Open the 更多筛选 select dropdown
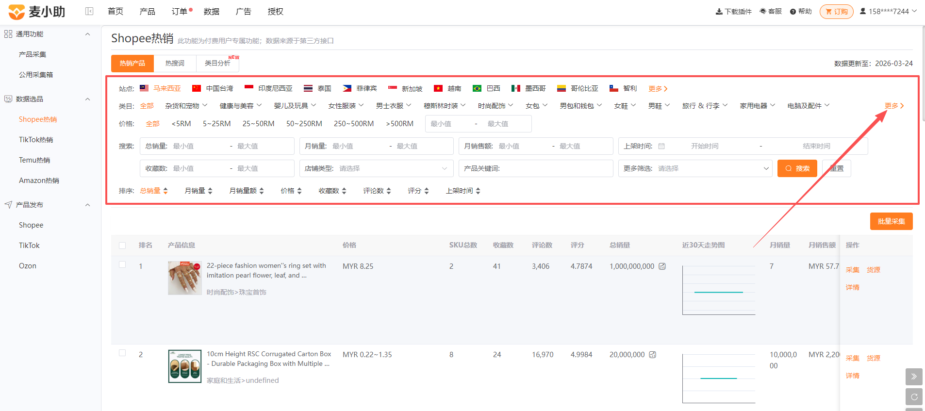The width and height of the screenshot is (925, 411). pos(695,168)
